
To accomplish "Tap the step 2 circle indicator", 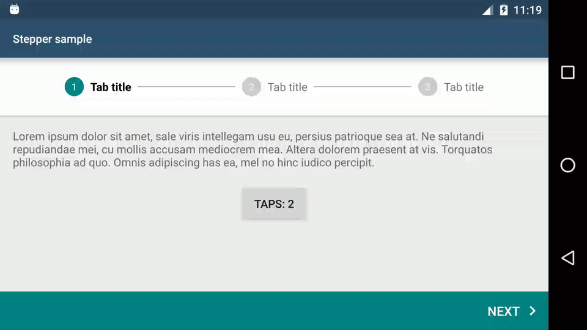I will (251, 87).
